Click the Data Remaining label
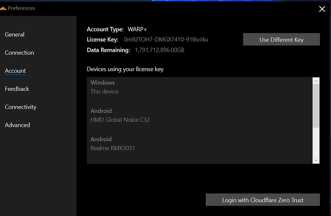 pos(108,50)
